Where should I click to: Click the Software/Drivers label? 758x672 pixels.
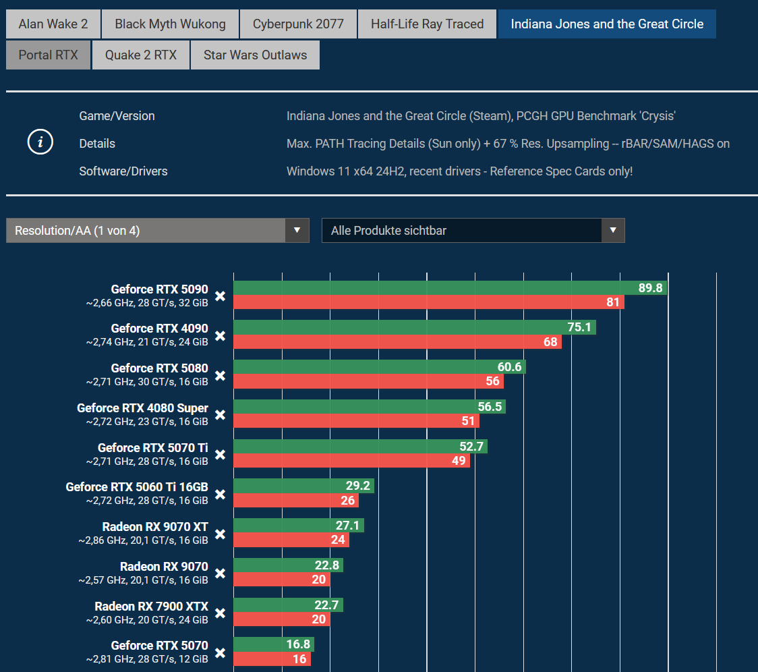coord(123,171)
